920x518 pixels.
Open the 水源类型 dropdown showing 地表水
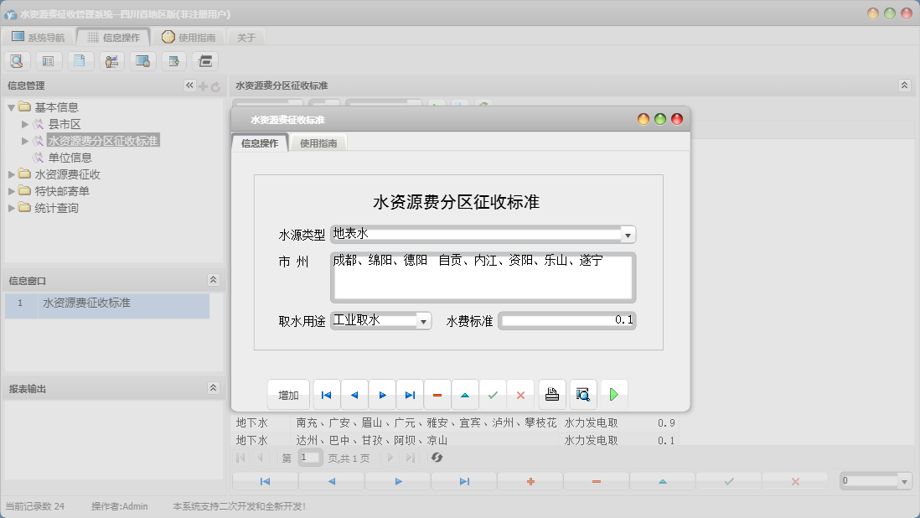(628, 235)
